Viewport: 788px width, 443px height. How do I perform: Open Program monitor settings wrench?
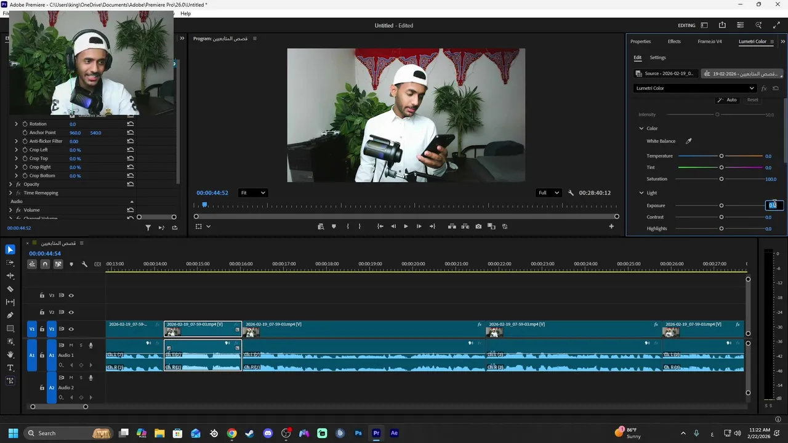point(571,193)
